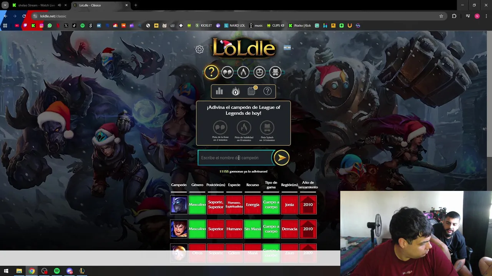The width and height of the screenshot is (492, 276).
Task: Open File Explorer from taskbar
Action: click(19, 271)
